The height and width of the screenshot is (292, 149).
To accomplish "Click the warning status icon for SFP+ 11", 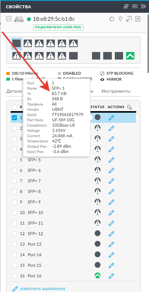I will (x=98, y=223).
